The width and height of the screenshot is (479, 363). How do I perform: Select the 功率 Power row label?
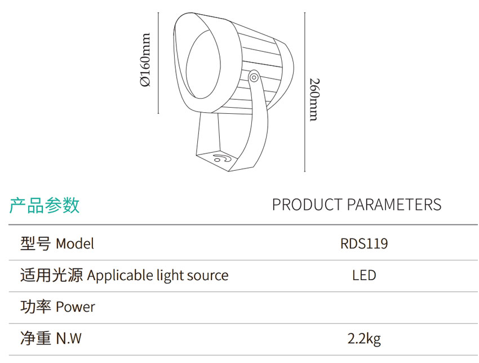pos(57,307)
